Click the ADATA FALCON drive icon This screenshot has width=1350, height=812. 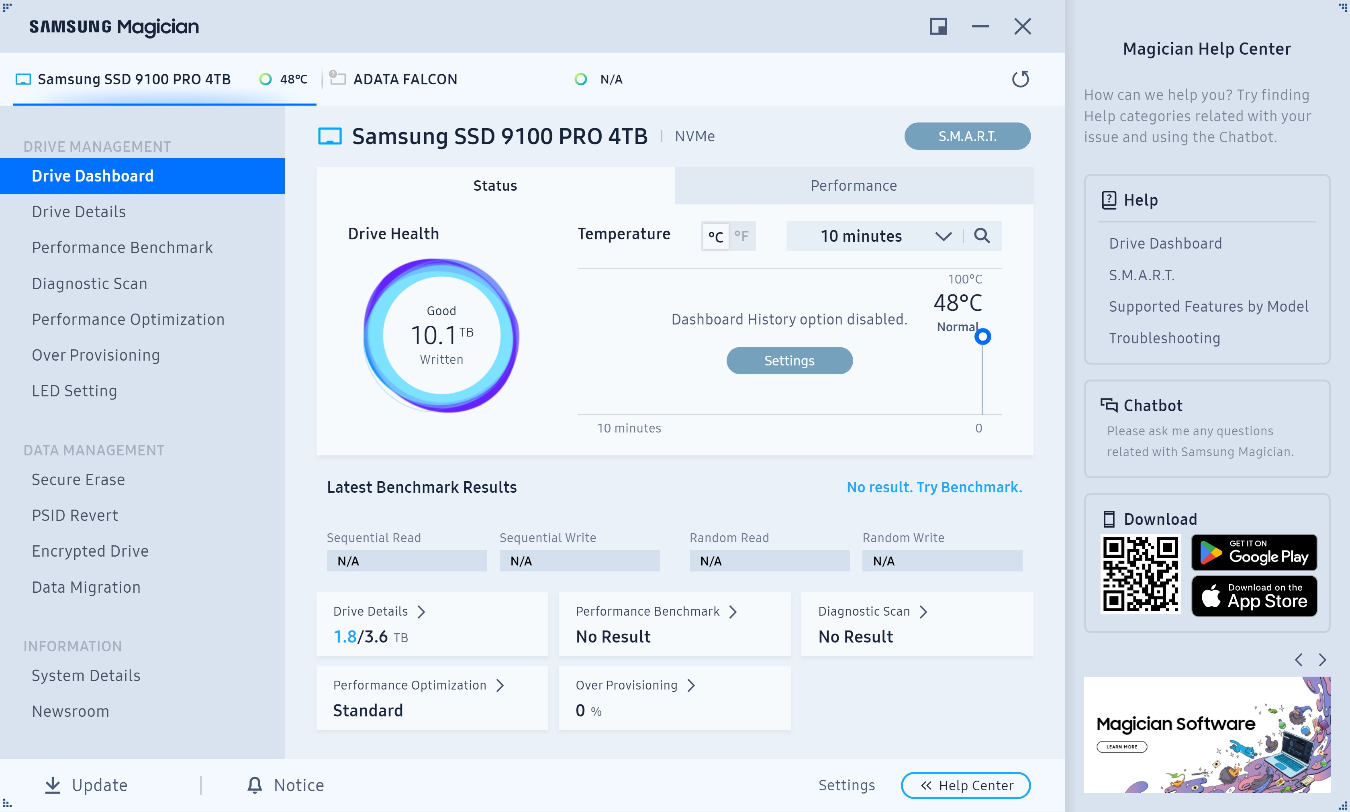tap(337, 78)
